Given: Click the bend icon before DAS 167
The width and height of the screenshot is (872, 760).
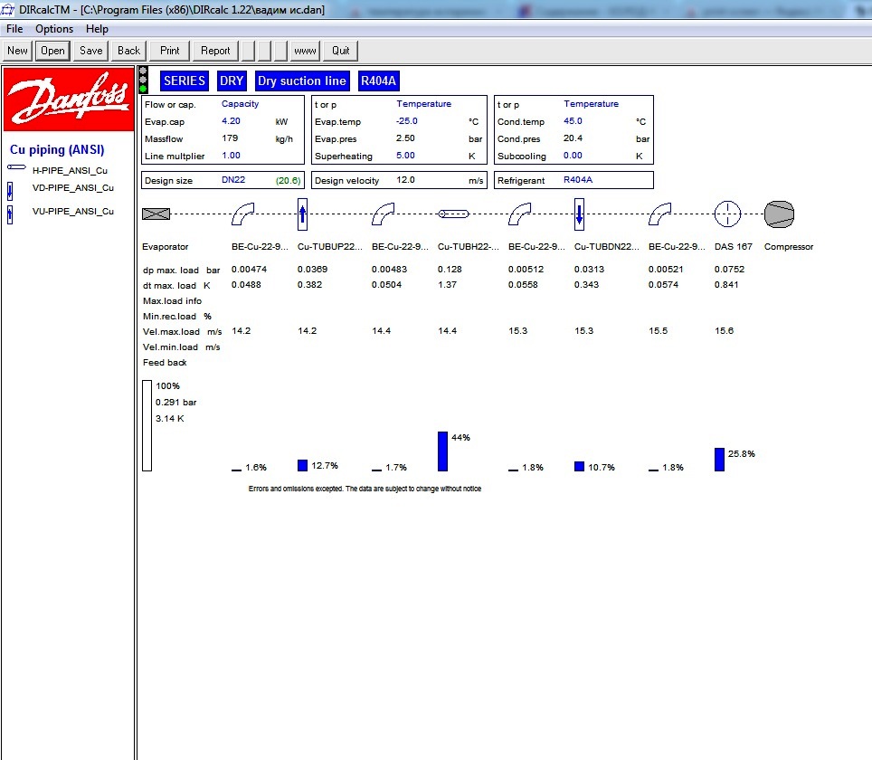Looking at the screenshot, I should [x=659, y=214].
